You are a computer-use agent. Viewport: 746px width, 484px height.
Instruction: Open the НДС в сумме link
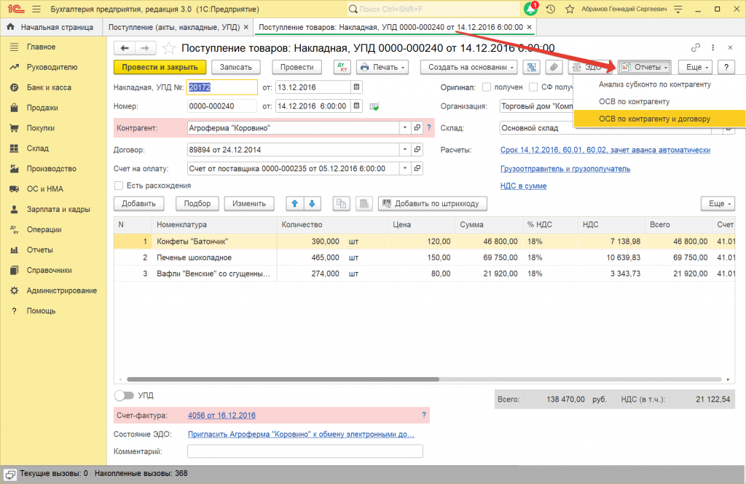click(x=523, y=186)
